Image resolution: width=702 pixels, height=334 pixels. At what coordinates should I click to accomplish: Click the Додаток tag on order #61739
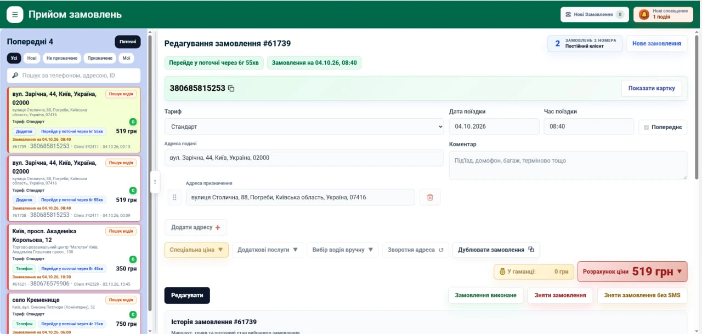24,131
